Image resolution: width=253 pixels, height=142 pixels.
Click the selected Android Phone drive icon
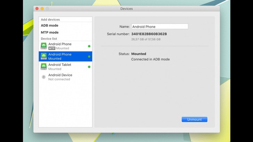pyautogui.click(x=44, y=56)
